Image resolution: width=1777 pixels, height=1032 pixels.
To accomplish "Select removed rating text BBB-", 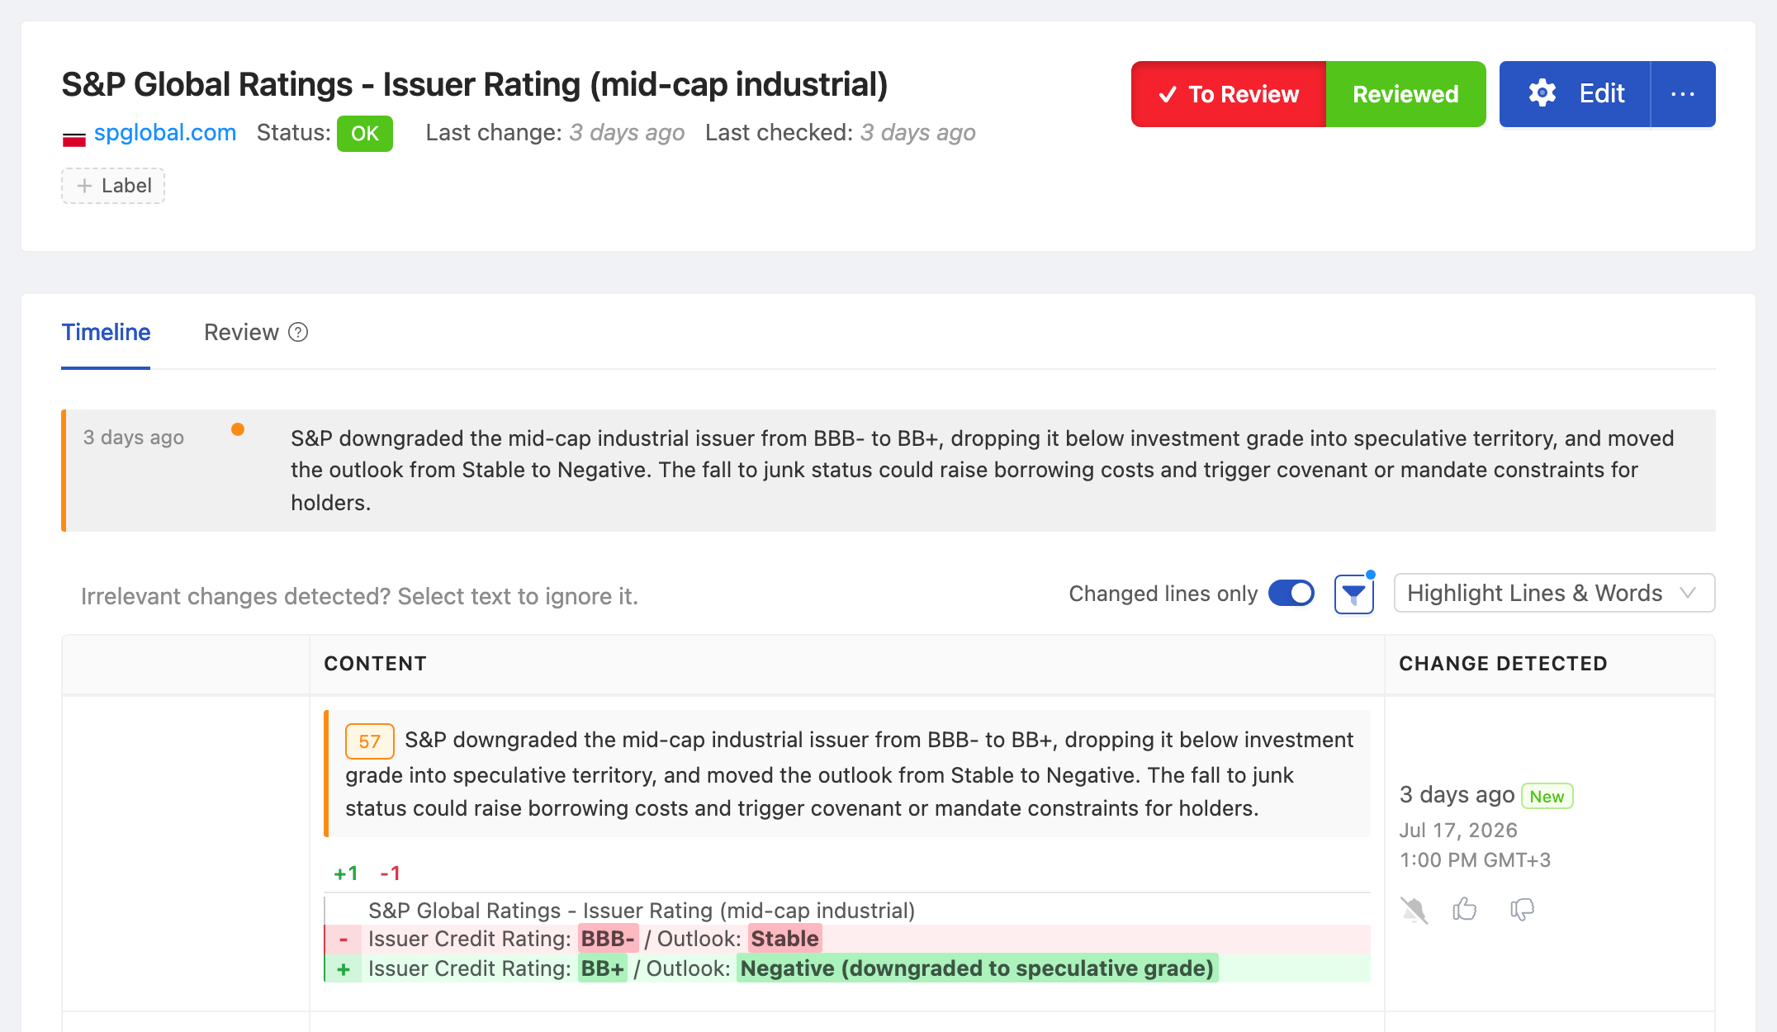I will tap(608, 939).
